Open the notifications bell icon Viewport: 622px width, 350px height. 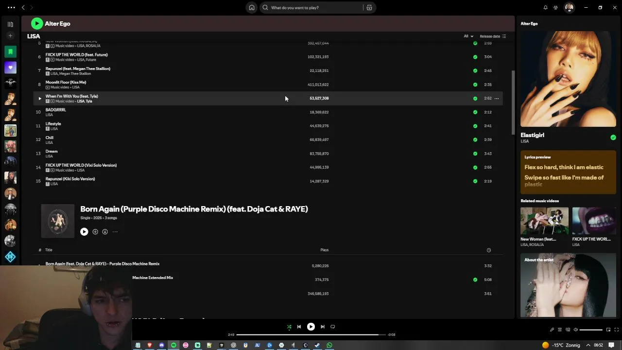(x=545, y=8)
